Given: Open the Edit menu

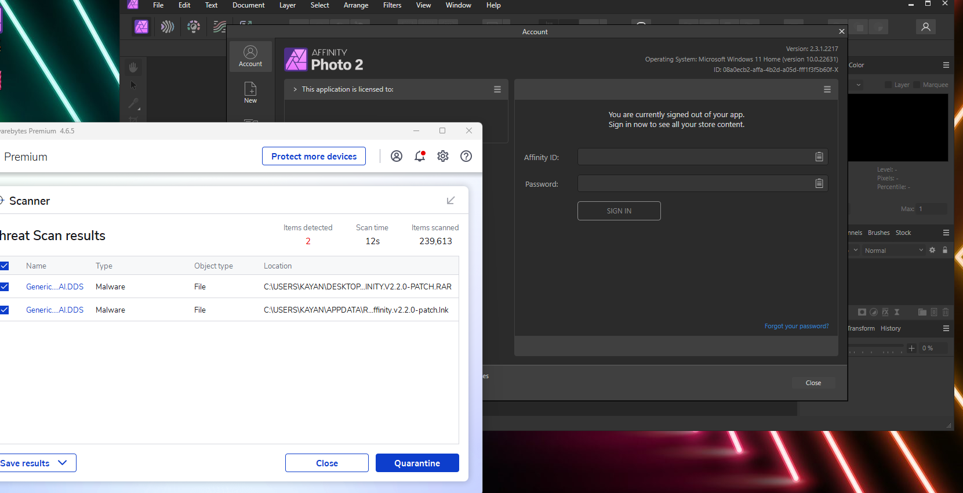Looking at the screenshot, I should coord(184,5).
